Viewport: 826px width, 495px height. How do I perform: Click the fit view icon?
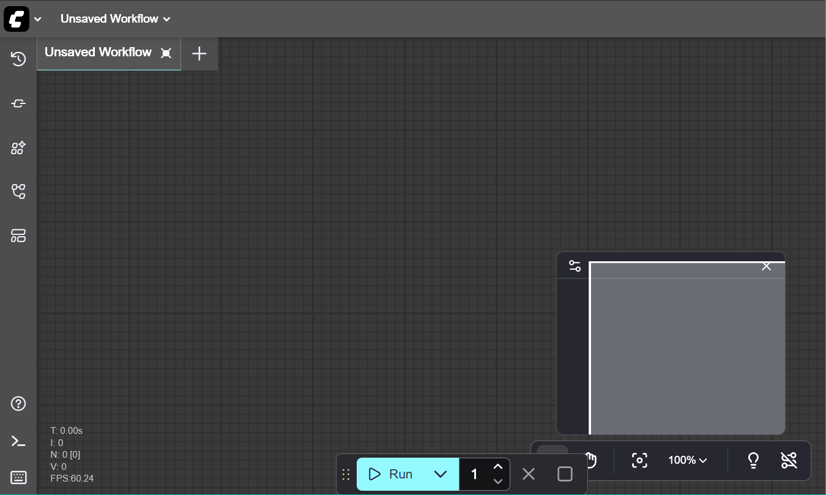coord(639,461)
